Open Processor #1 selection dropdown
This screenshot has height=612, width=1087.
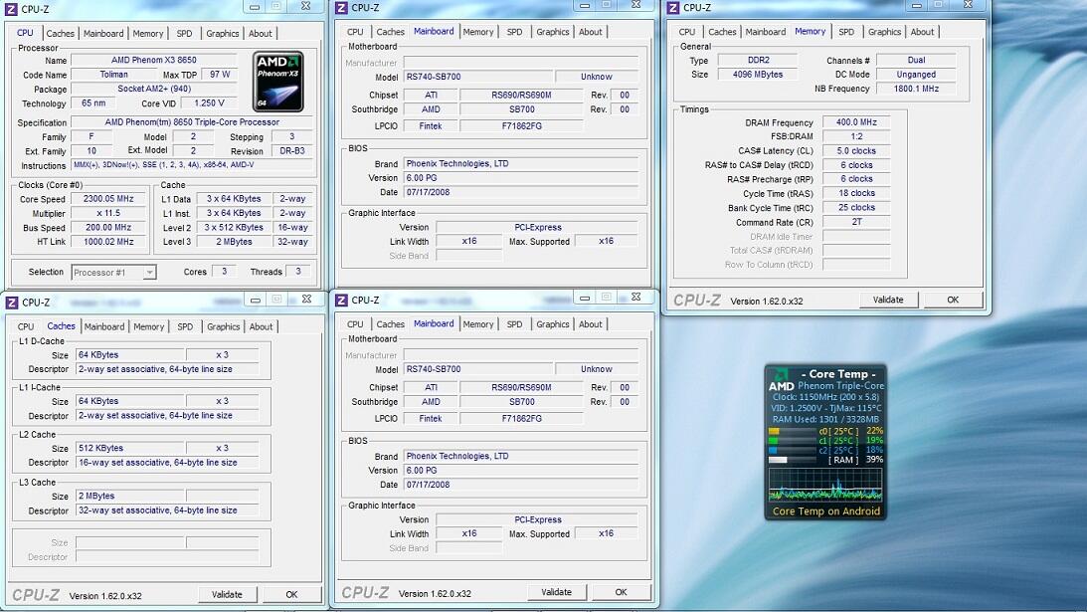113,273
